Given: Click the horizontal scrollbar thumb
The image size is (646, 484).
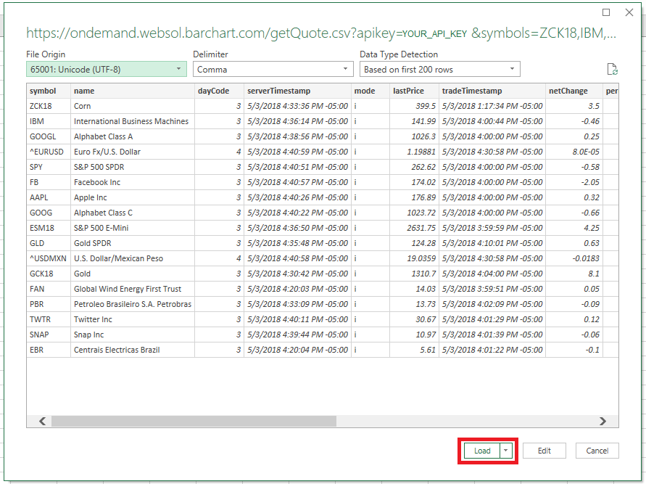Looking at the screenshot, I should [194, 421].
